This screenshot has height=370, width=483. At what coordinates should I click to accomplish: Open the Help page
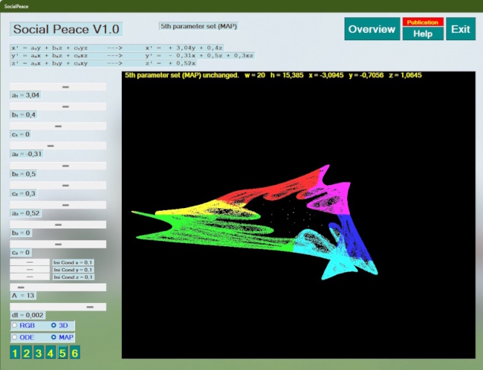pos(422,34)
